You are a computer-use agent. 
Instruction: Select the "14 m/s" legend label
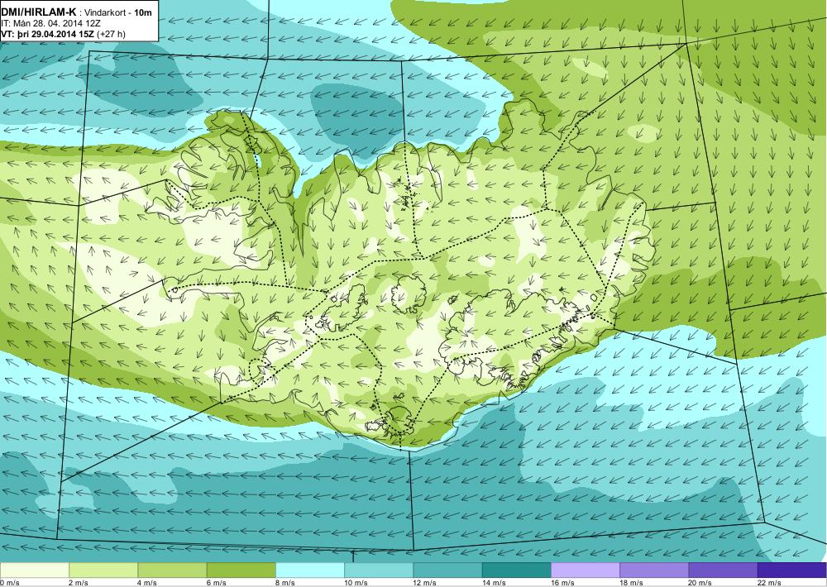point(494,583)
